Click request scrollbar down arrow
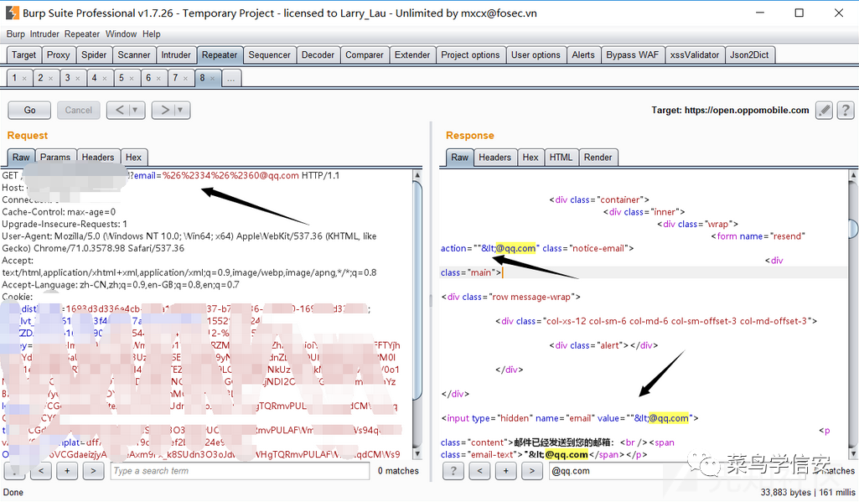 pos(417,453)
